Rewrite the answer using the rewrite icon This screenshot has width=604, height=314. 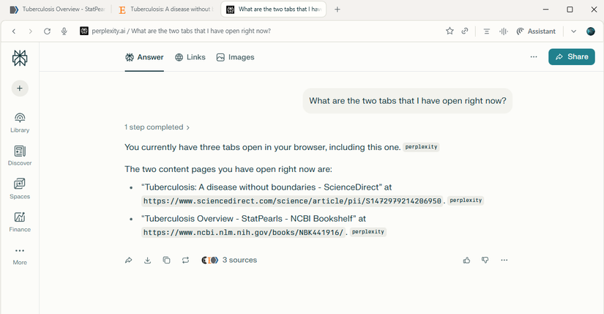tap(186, 260)
